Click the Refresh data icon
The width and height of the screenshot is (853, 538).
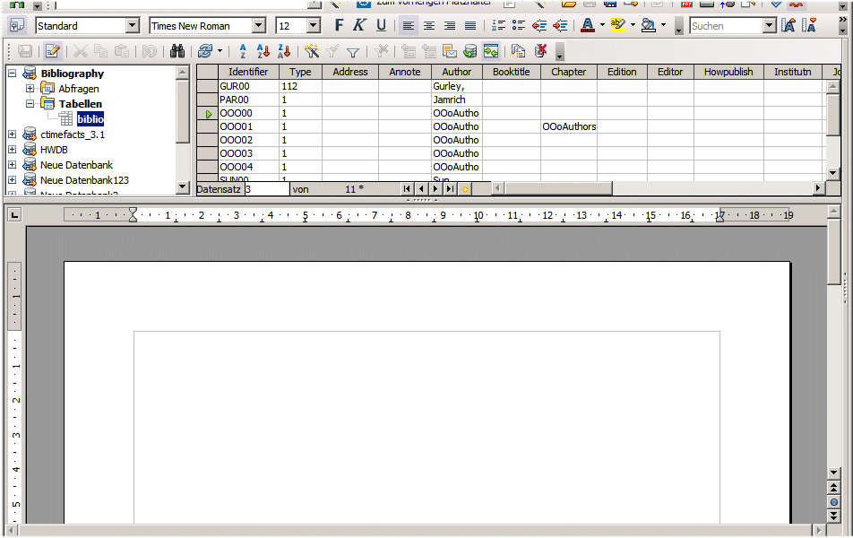pyautogui.click(x=205, y=52)
